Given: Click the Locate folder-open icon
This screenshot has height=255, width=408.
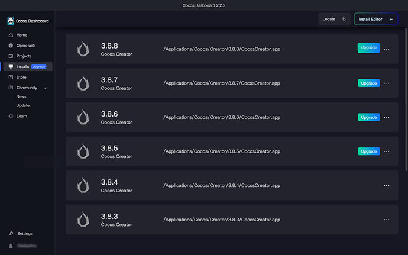Looking at the screenshot, I should coord(344,19).
